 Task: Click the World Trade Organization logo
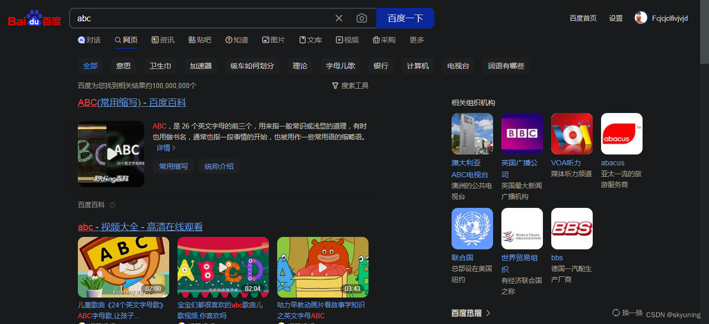click(522, 229)
